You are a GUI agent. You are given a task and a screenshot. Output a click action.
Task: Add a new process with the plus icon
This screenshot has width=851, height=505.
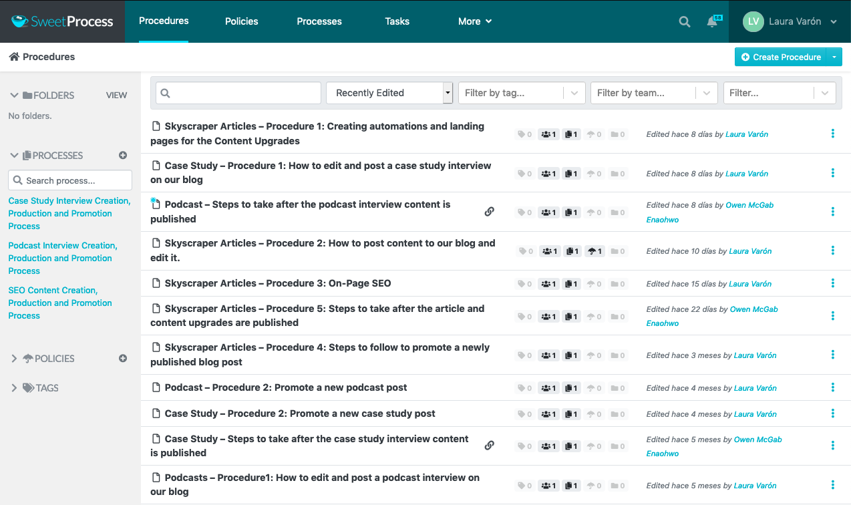tap(123, 155)
